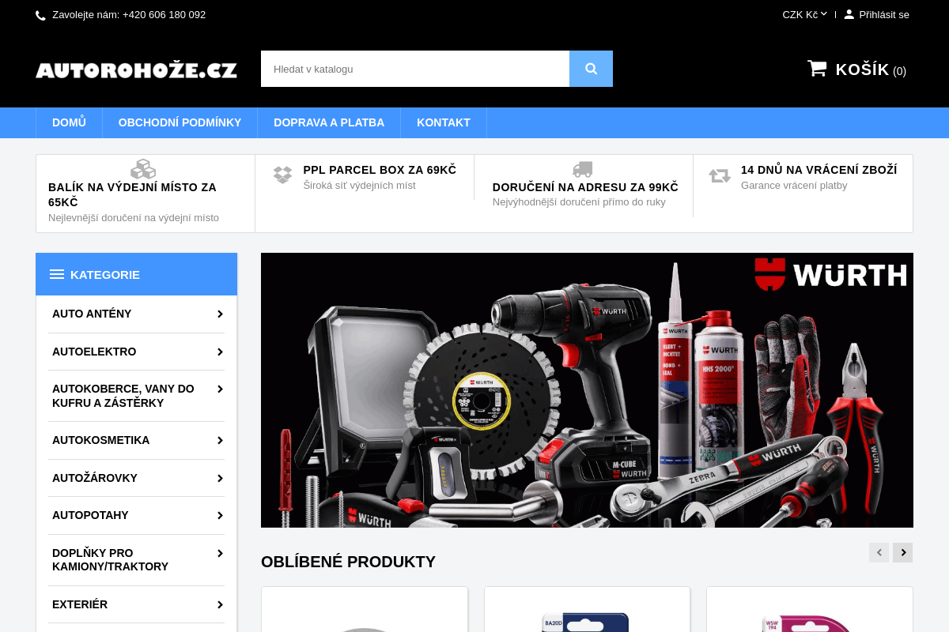Open the Kontakt menu item
This screenshot has width=949, height=632.
tap(444, 122)
